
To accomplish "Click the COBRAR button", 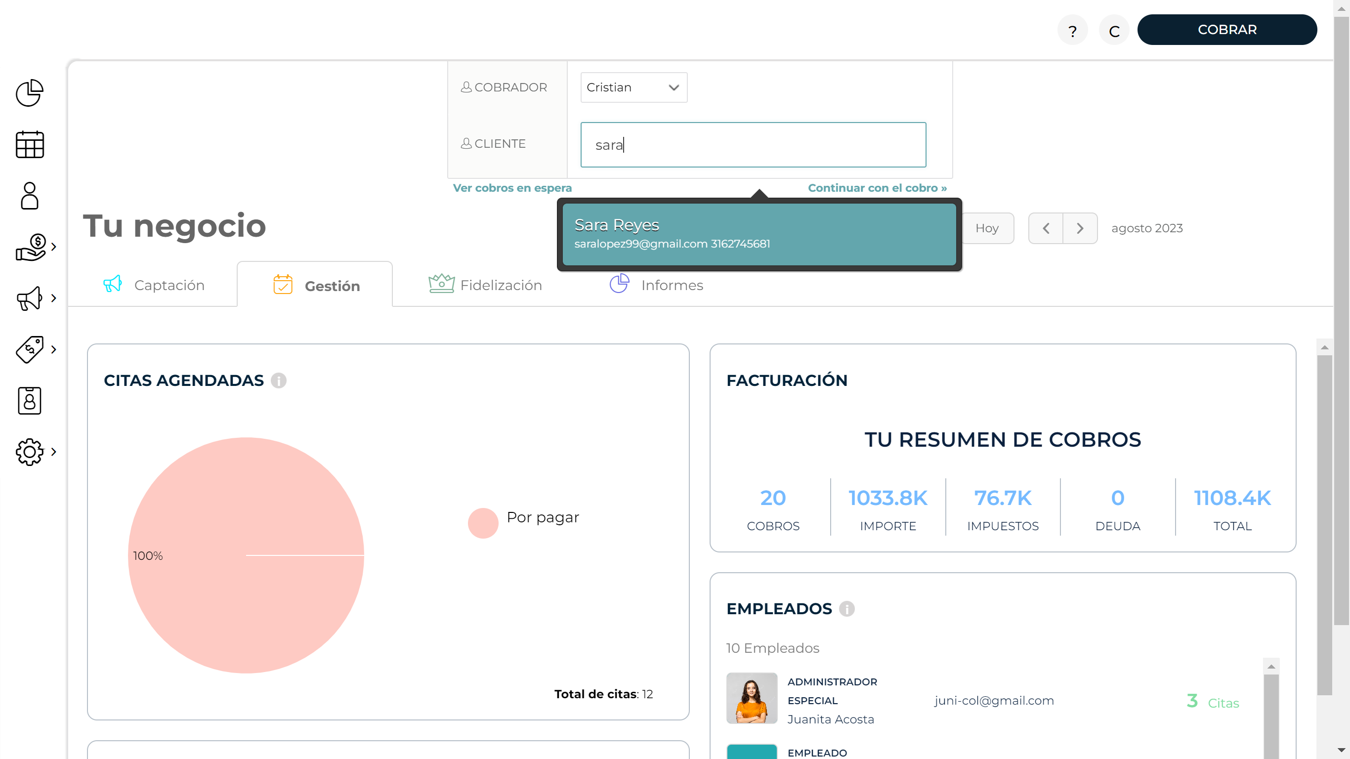I will click(x=1227, y=30).
